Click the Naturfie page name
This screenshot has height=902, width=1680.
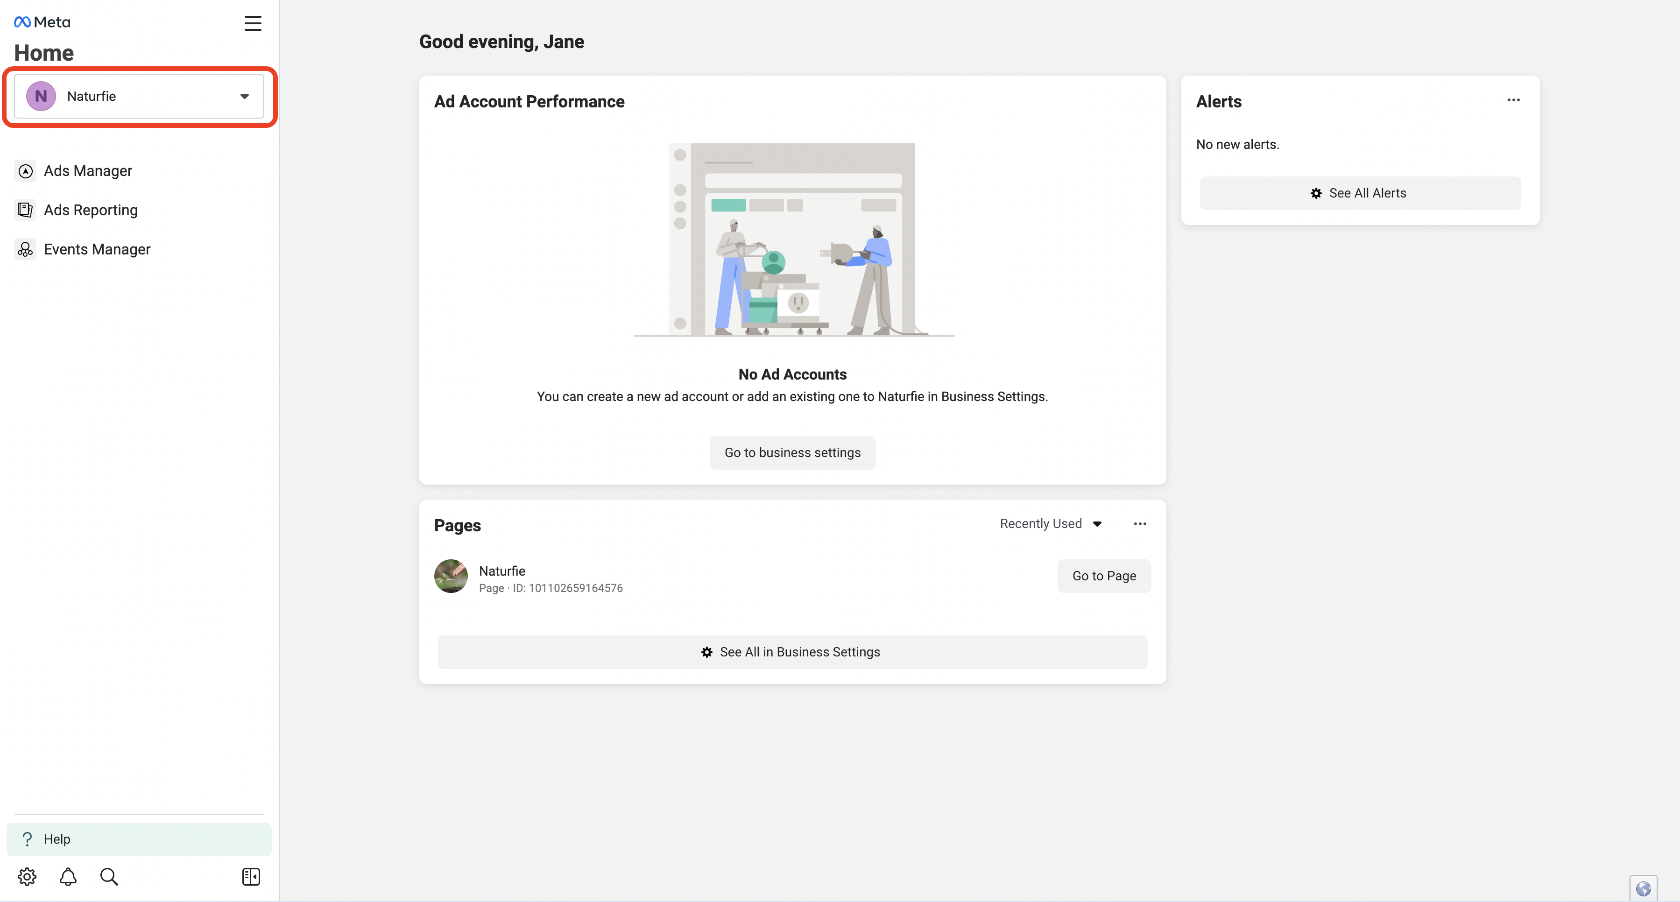pyautogui.click(x=501, y=571)
